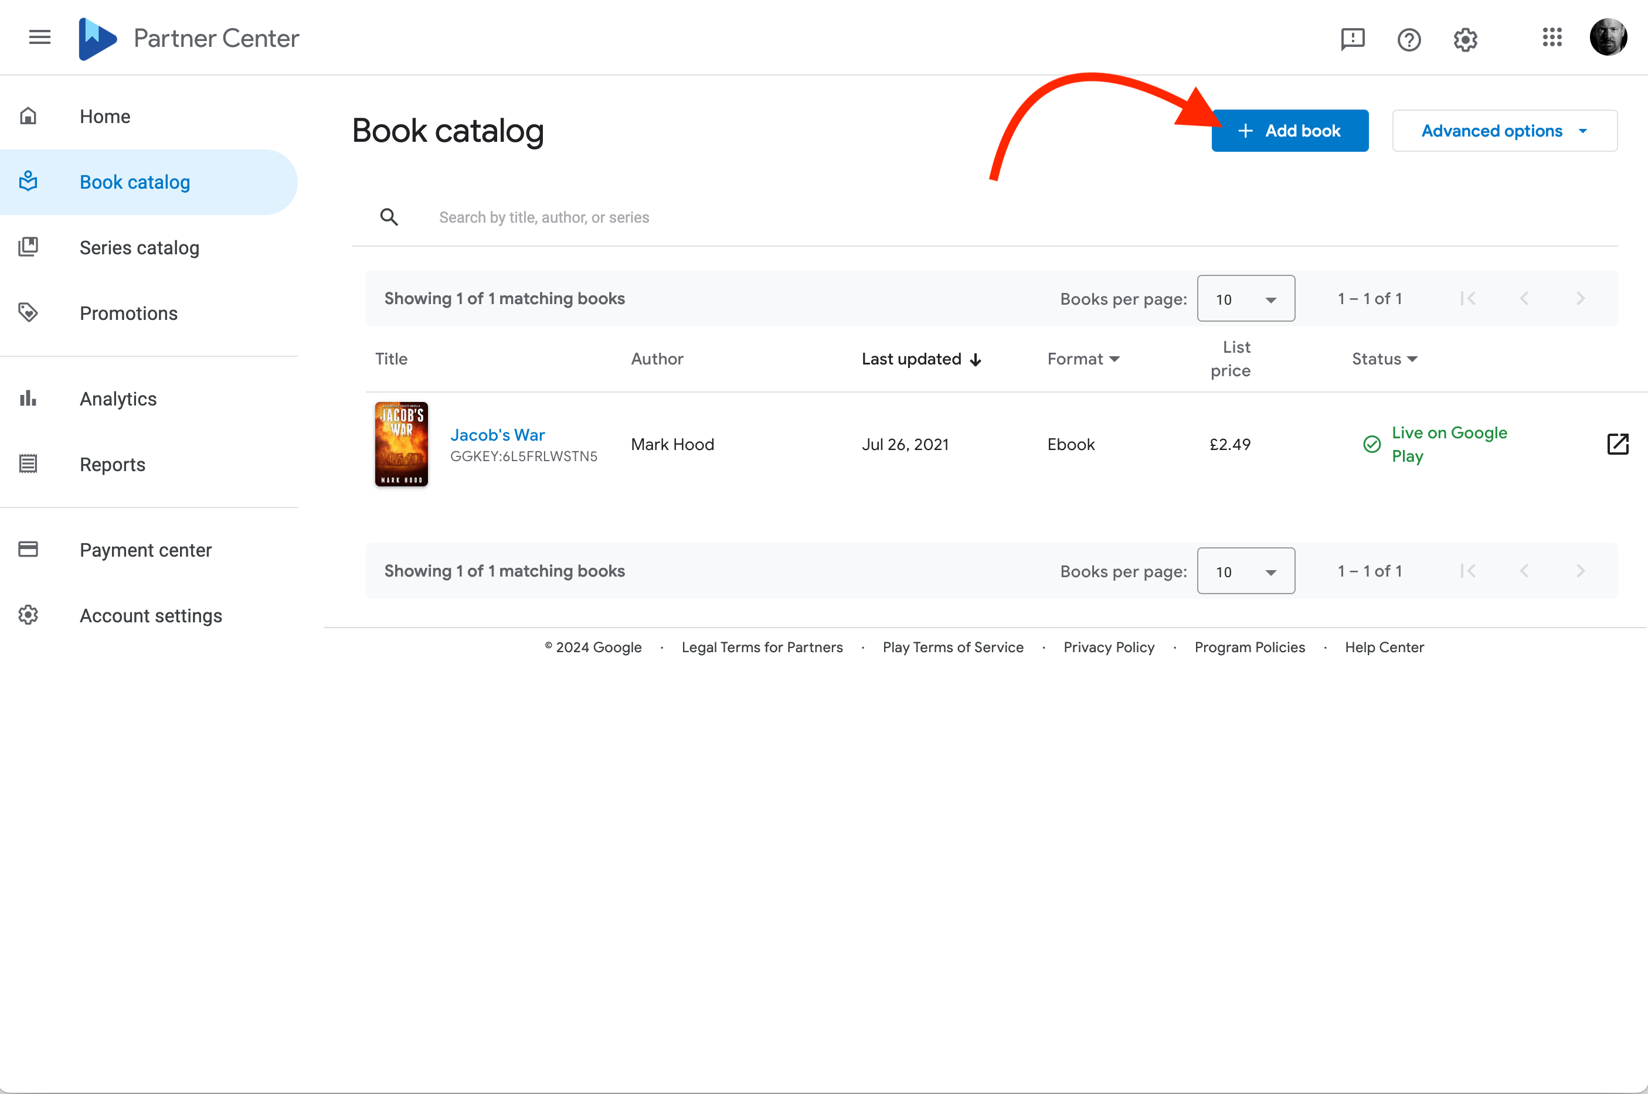This screenshot has width=1648, height=1094.
Task: Click the Add book button
Action: pyautogui.click(x=1289, y=131)
